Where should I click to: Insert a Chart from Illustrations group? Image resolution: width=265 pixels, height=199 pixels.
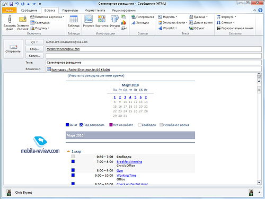(x=123, y=23)
